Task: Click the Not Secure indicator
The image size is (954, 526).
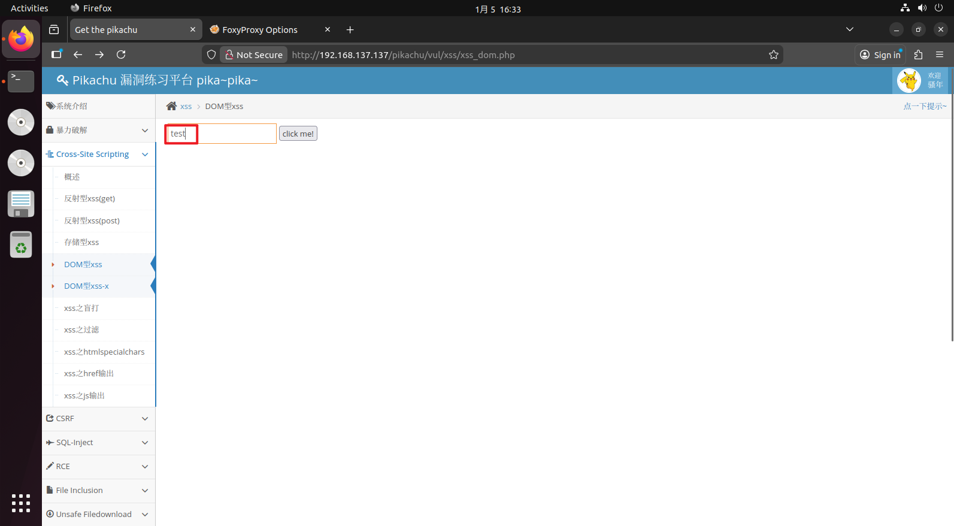Action: 254,55
